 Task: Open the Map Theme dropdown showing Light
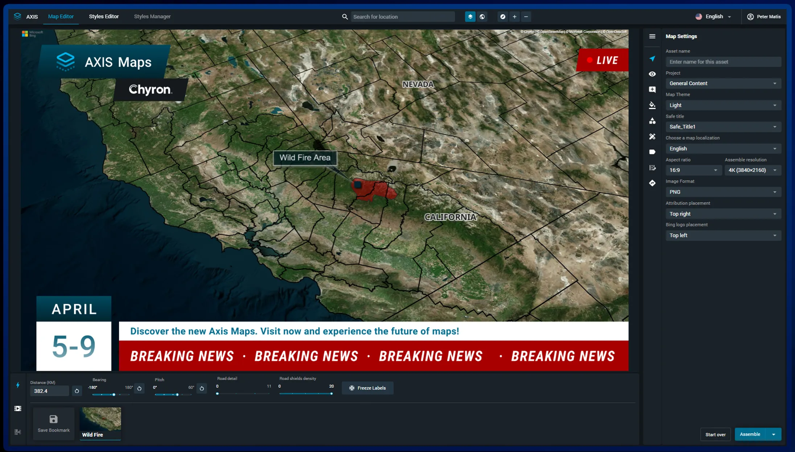723,105
